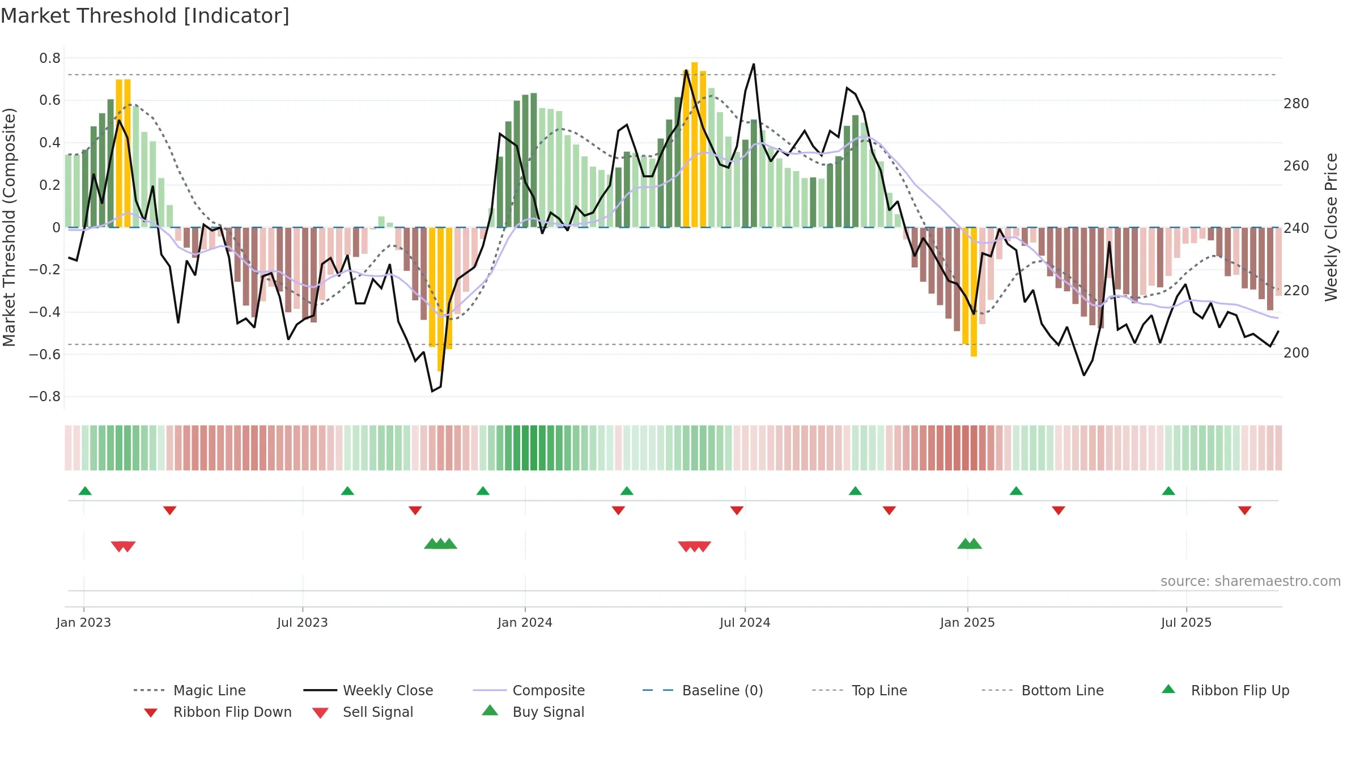Toggle the Magic Line legend entry
Image resolution: width=1360 pixels, height=765 pixels.
pos(190,690)
